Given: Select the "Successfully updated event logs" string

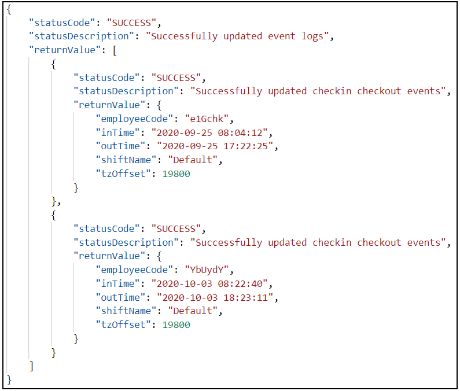Looking at the screenshot, I should (x=237, y=36).
